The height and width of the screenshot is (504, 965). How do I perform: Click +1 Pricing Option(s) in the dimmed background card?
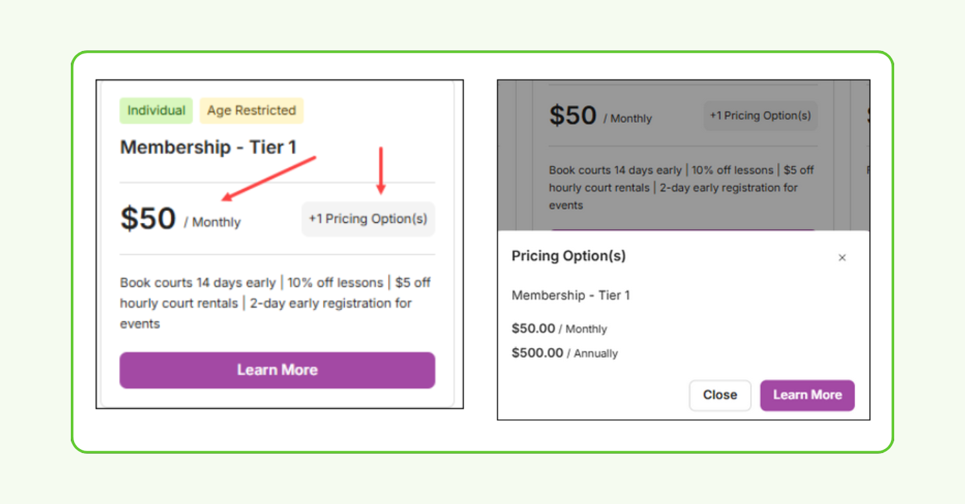pyautogui.click(x=760, y=115)
